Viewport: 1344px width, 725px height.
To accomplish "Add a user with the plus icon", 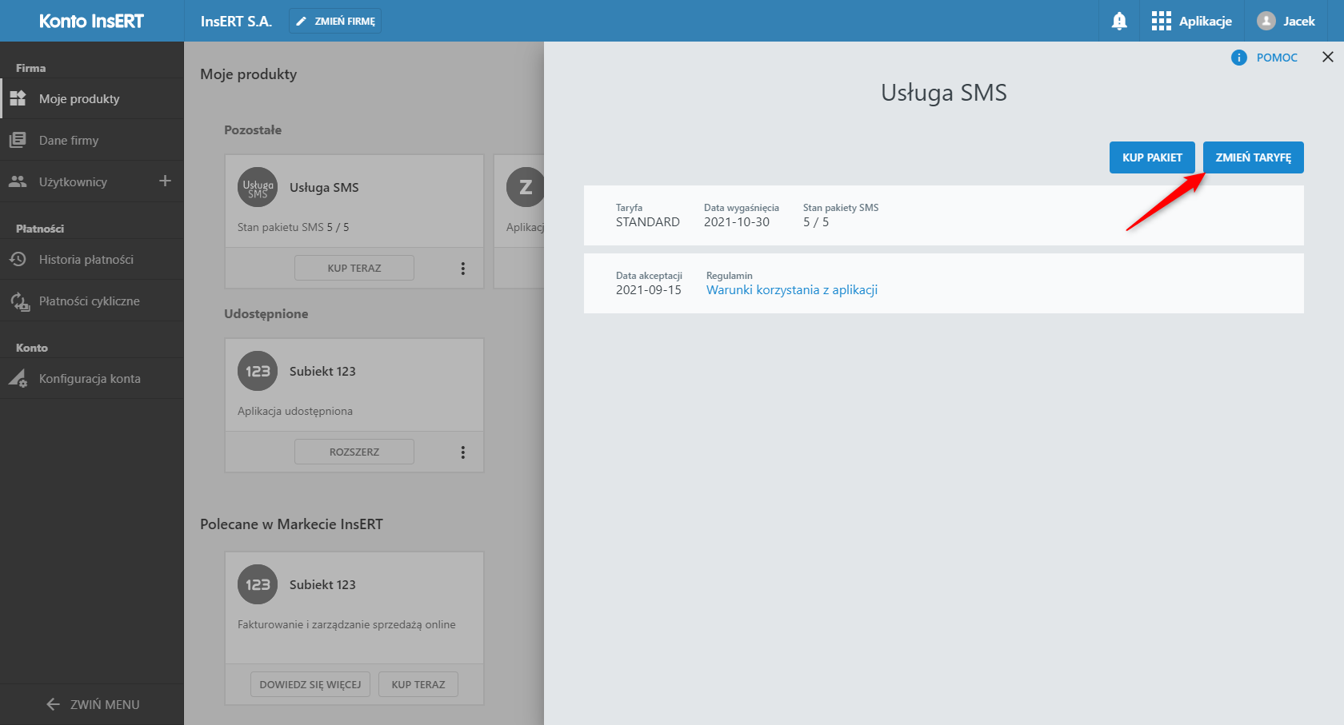I will pyautogui.click(x=165, y=181).
